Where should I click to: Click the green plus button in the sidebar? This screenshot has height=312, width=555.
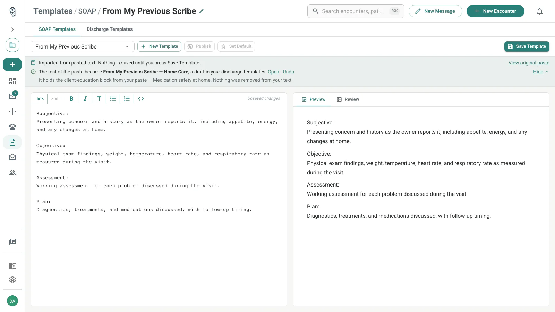(12, 64)
